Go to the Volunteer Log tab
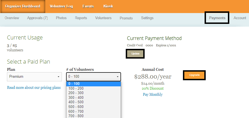This screenshot has height=118, width=249. [x=61, y=6]
